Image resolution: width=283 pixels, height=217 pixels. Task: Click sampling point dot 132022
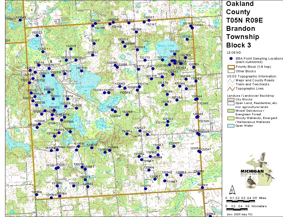click(37, 36)
